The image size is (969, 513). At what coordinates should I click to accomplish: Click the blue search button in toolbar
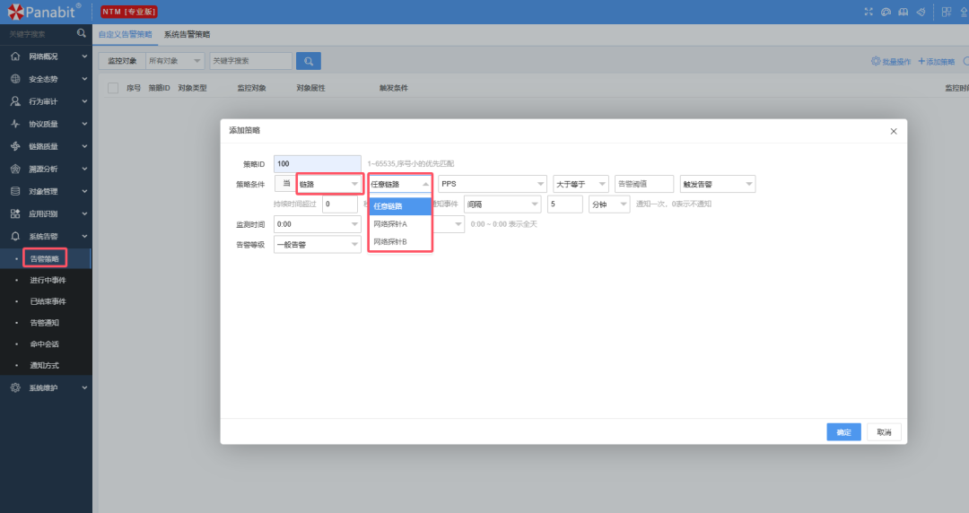309,61
